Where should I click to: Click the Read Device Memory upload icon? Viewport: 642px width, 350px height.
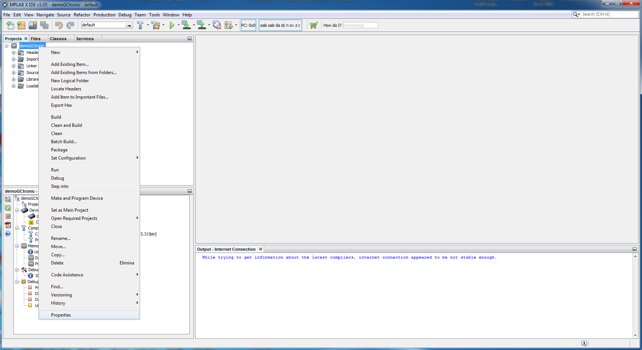tap(201, 25)
